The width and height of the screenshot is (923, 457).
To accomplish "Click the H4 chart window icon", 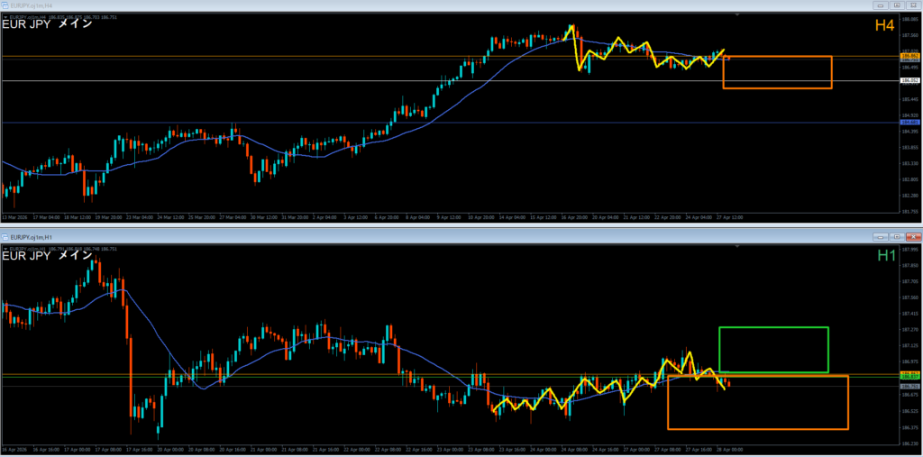I will coord(6,5).
